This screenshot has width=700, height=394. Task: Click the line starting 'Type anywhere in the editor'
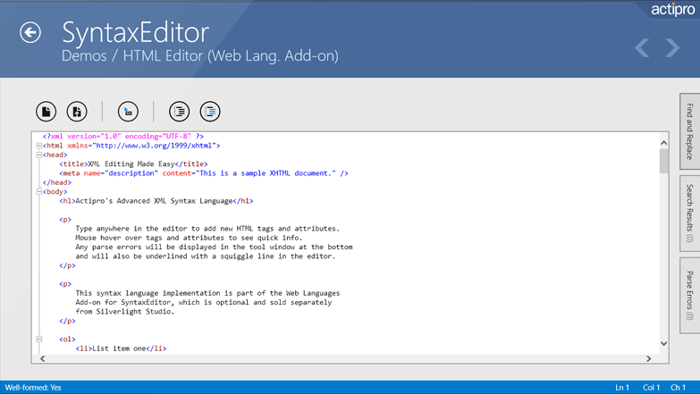[207, 229]
